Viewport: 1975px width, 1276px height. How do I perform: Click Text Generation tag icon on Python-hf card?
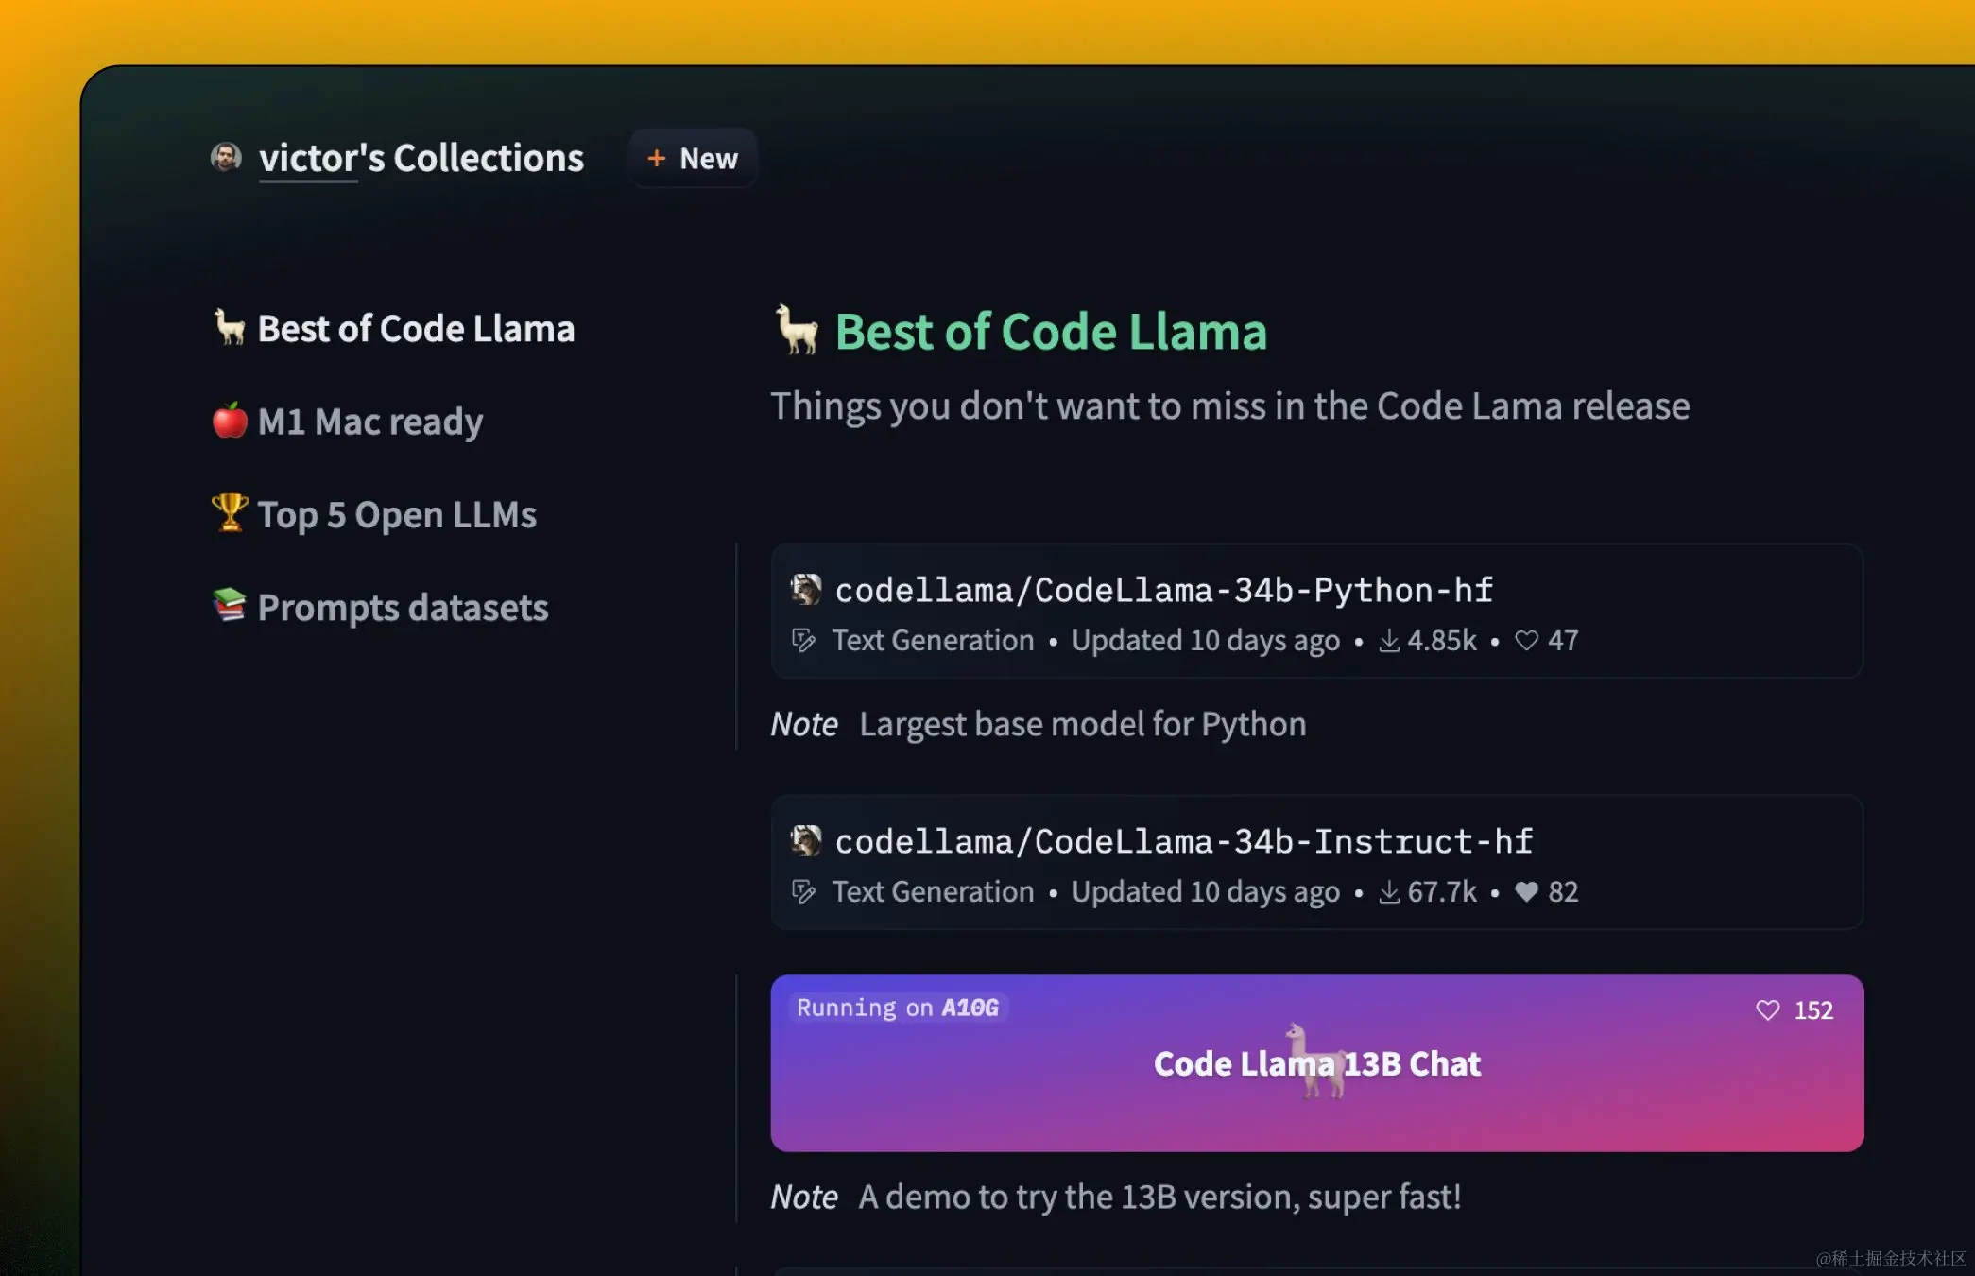(804, 641)
